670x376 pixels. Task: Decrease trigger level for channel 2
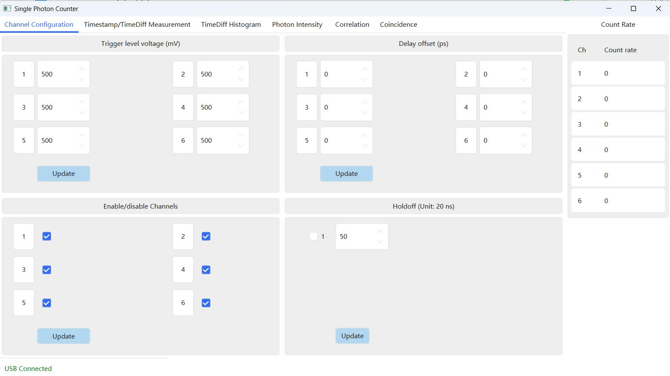[241, 79]
